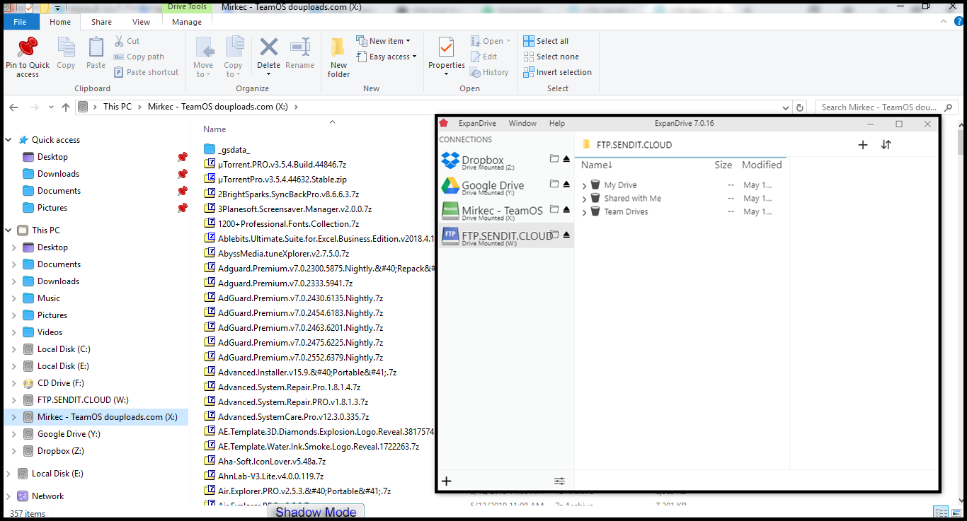Eject the Mirkec - TeamOS drive
The height and width of the screenshot is (521, 967).
566,210
